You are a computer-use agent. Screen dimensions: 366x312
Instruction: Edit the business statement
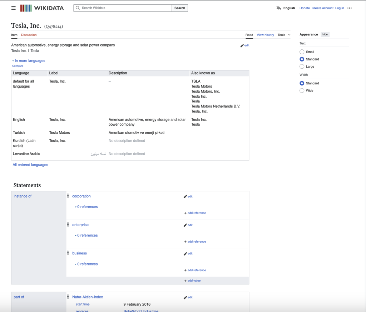tap(188, 254)
